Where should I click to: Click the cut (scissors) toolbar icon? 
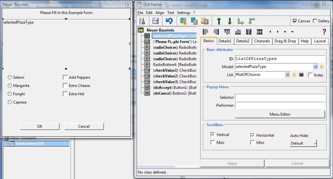point(183,21)
